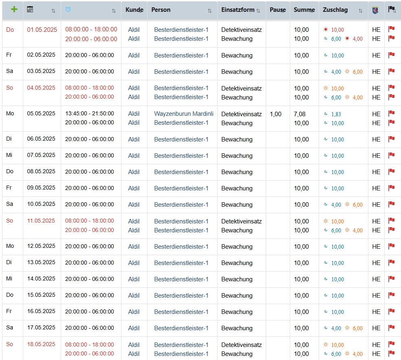
Task: Click red flag for 14.05.2025 row
Action: tap(391, 279)
